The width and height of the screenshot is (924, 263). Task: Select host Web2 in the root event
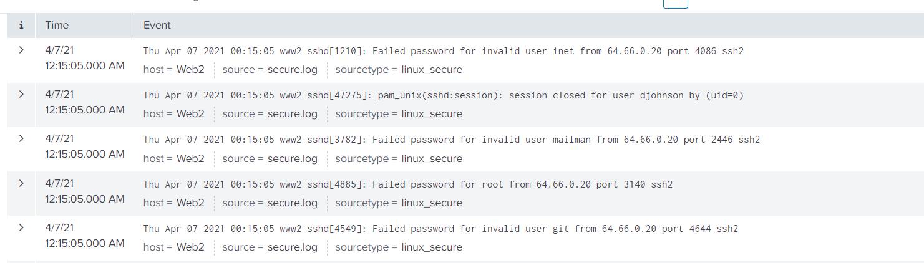tap(190, 203)
